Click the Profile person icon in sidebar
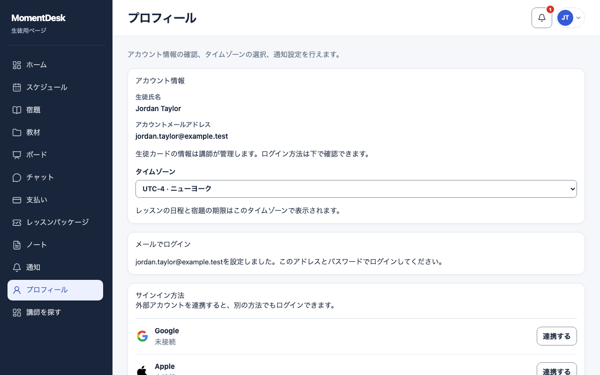The image size is (600, 375). (17, 290)
